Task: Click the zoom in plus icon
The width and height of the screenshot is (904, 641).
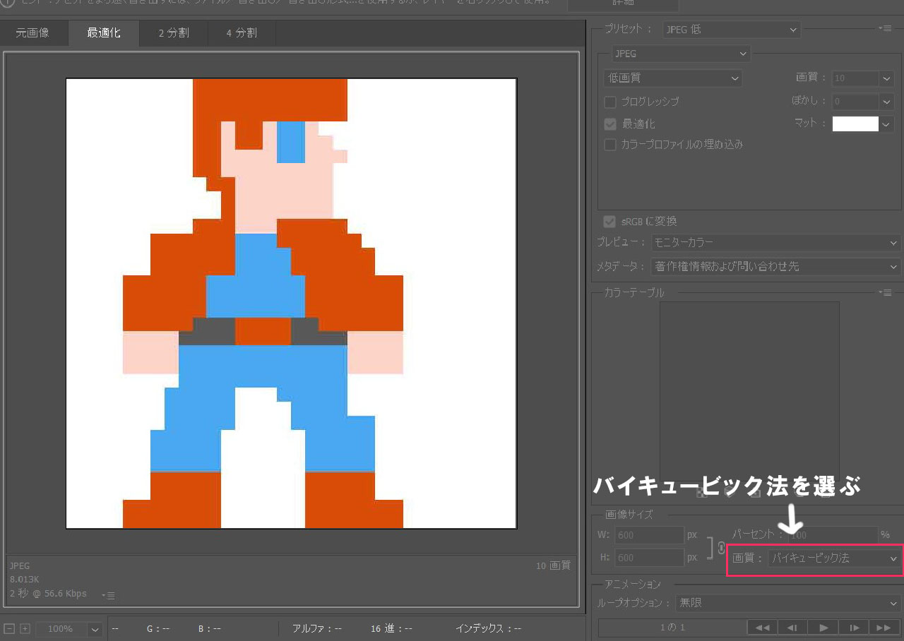Action: [x=25, y=628]
